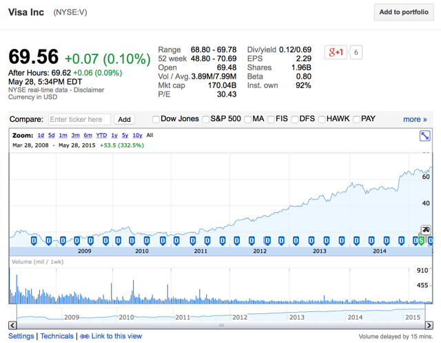Toggle S&P 500 comparison checkbox
The height and width of the screenshot is (343, 441).
pyautogui.click(x=206, y=119)
